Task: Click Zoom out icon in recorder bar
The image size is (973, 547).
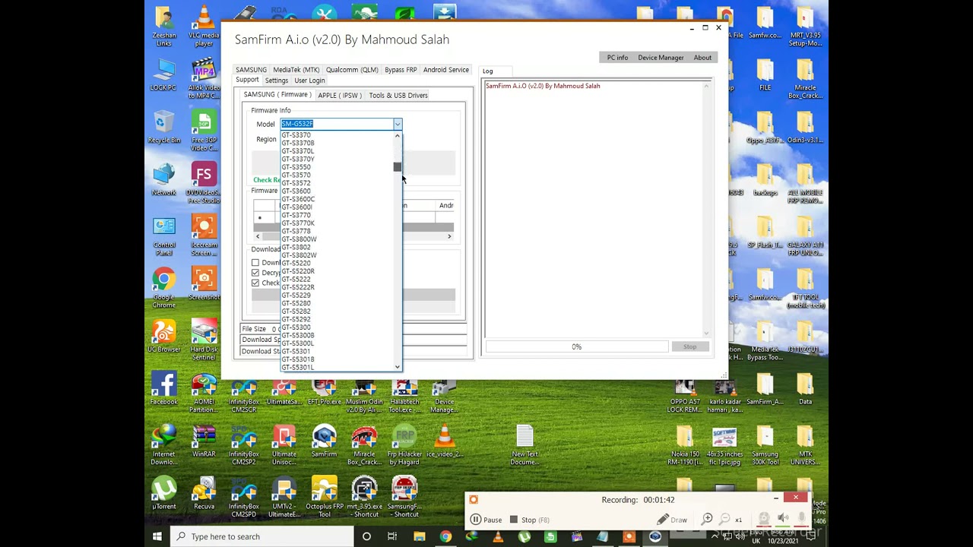Action: pos(725,518)
